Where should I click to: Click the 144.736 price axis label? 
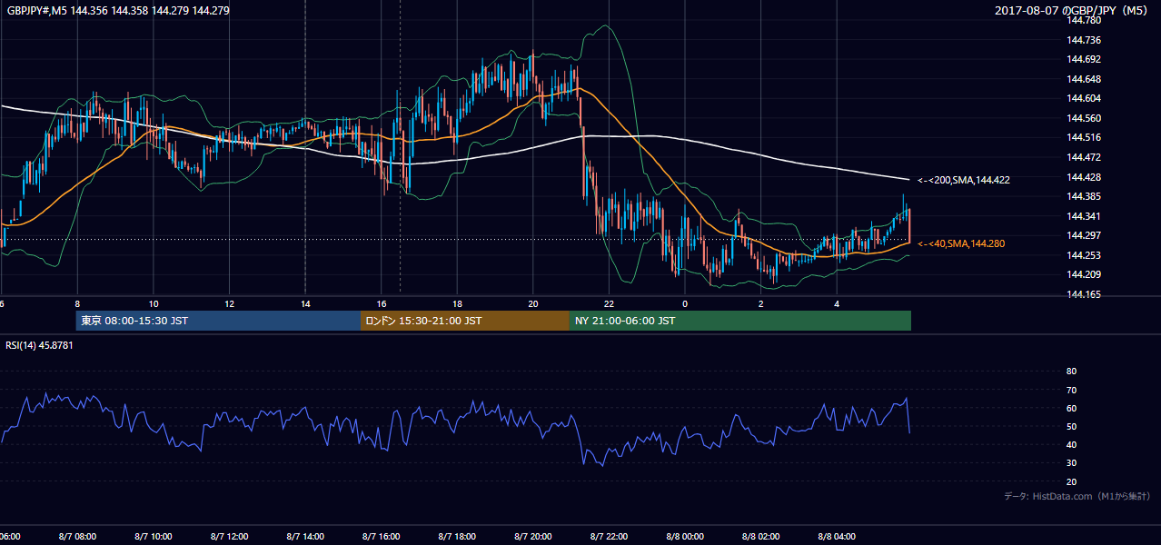1084,40
